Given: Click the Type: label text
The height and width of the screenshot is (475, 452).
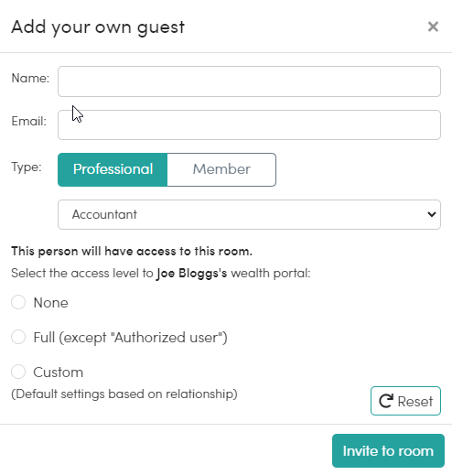Looking at the screenshot, I should coord(27,167).
